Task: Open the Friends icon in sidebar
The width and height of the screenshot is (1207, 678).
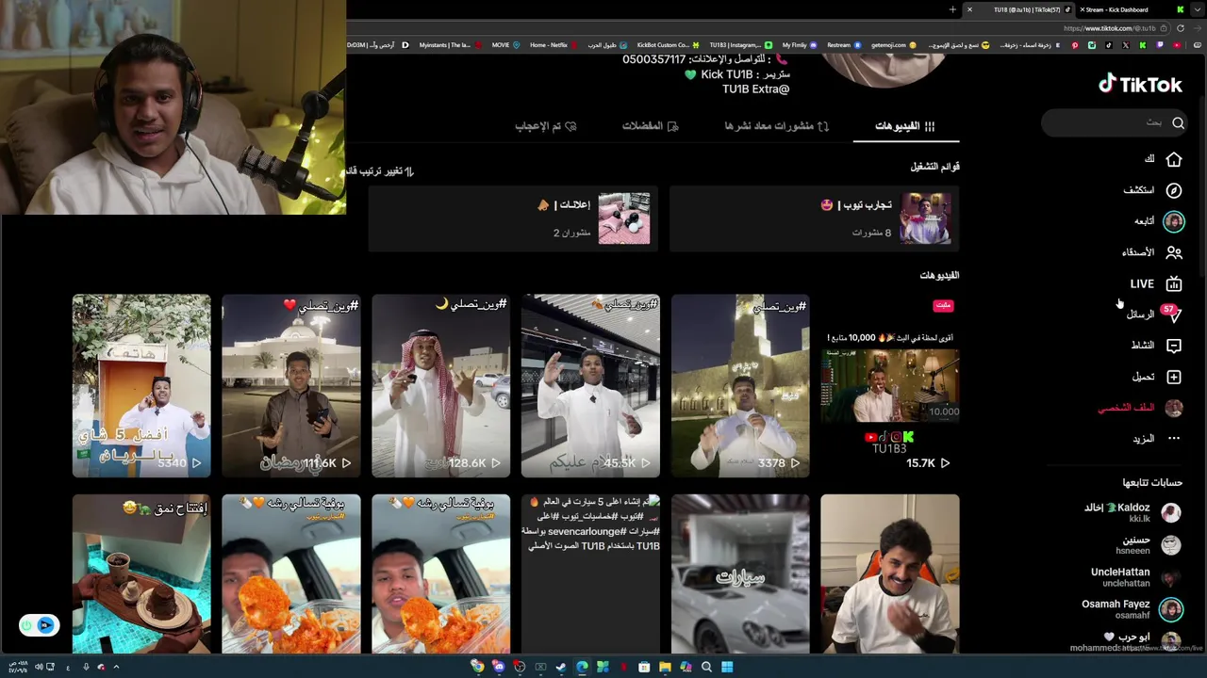Action: point(1174,252)
